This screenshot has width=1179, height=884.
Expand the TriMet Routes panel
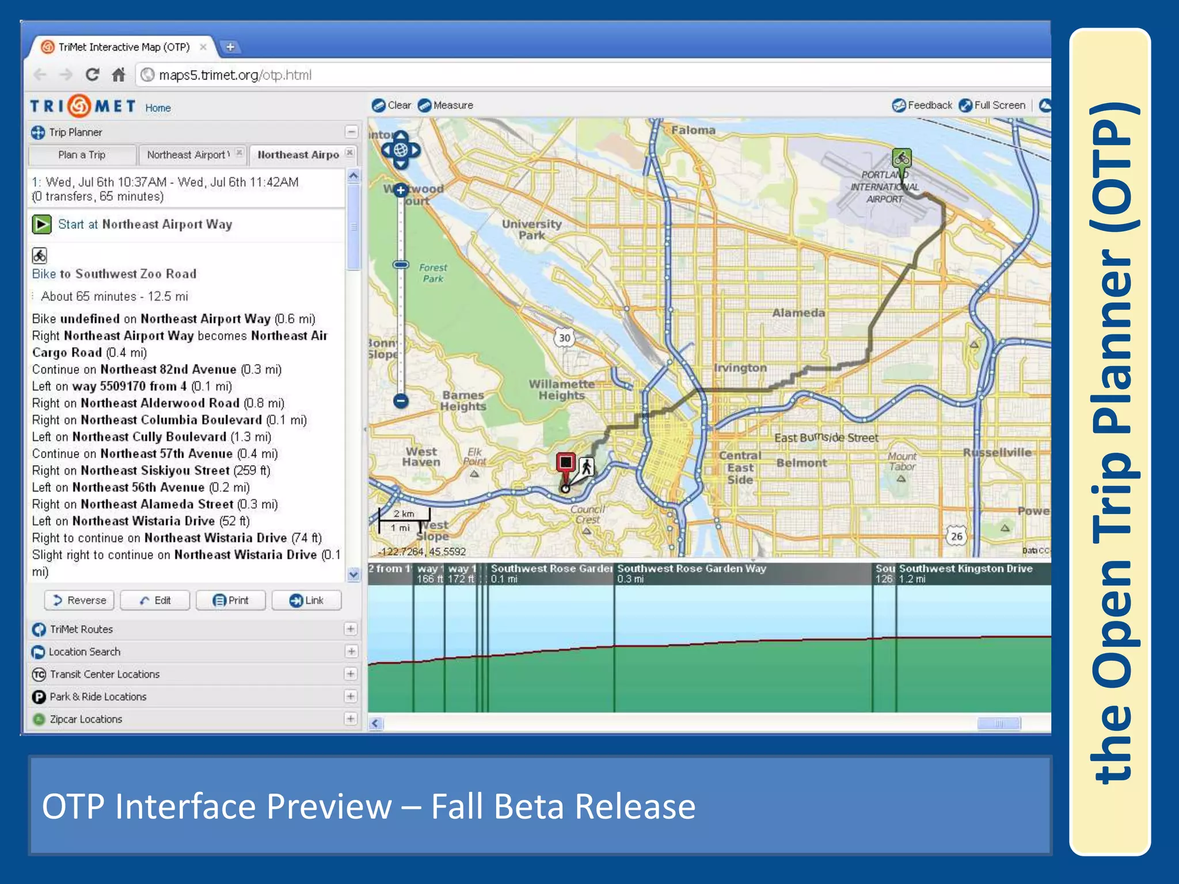coord(351,629)
